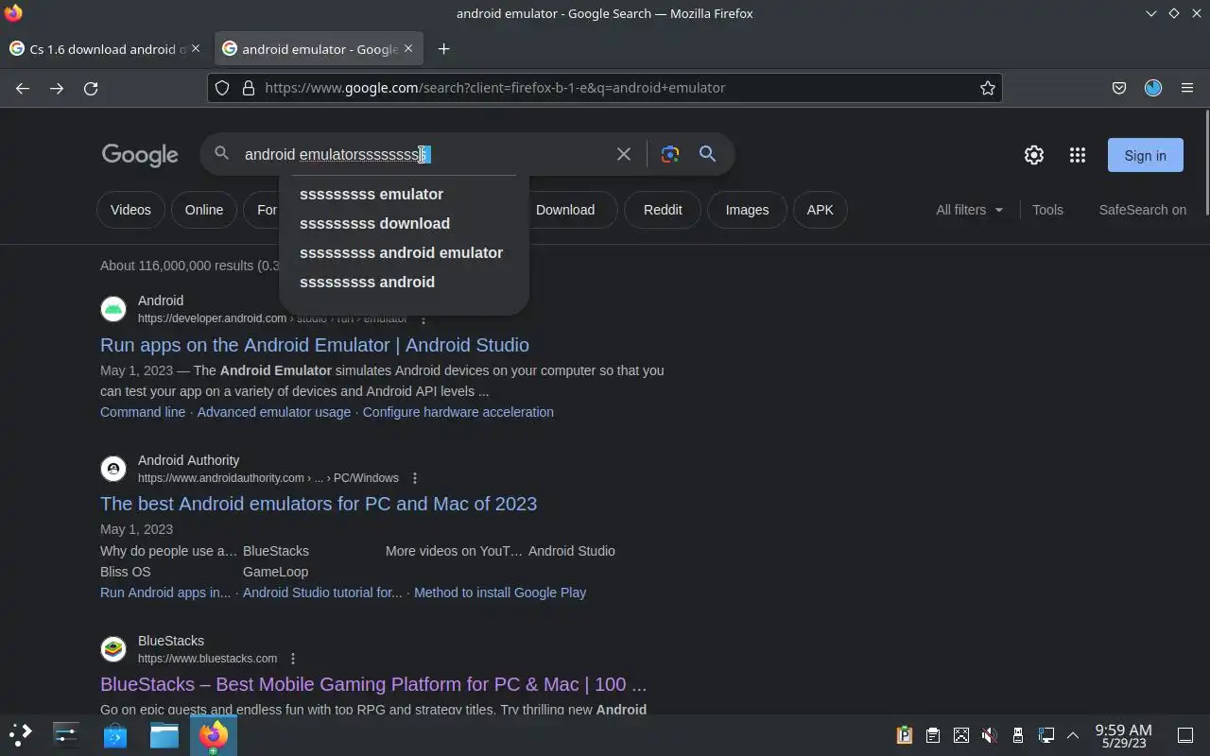Open the Google apps grid
This screenshot has height=756, width=1210.
[x=1078, y=155]
